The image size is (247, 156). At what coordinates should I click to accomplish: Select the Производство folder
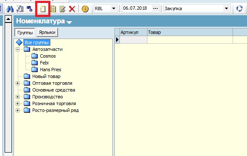click(x=47, y=97)
